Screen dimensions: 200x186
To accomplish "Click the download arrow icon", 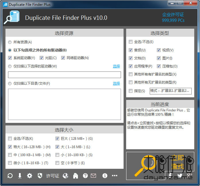I will tap(20, 176).
